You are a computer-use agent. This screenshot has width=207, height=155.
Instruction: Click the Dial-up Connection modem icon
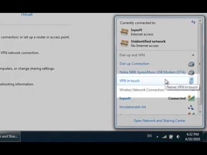(191, 64)
